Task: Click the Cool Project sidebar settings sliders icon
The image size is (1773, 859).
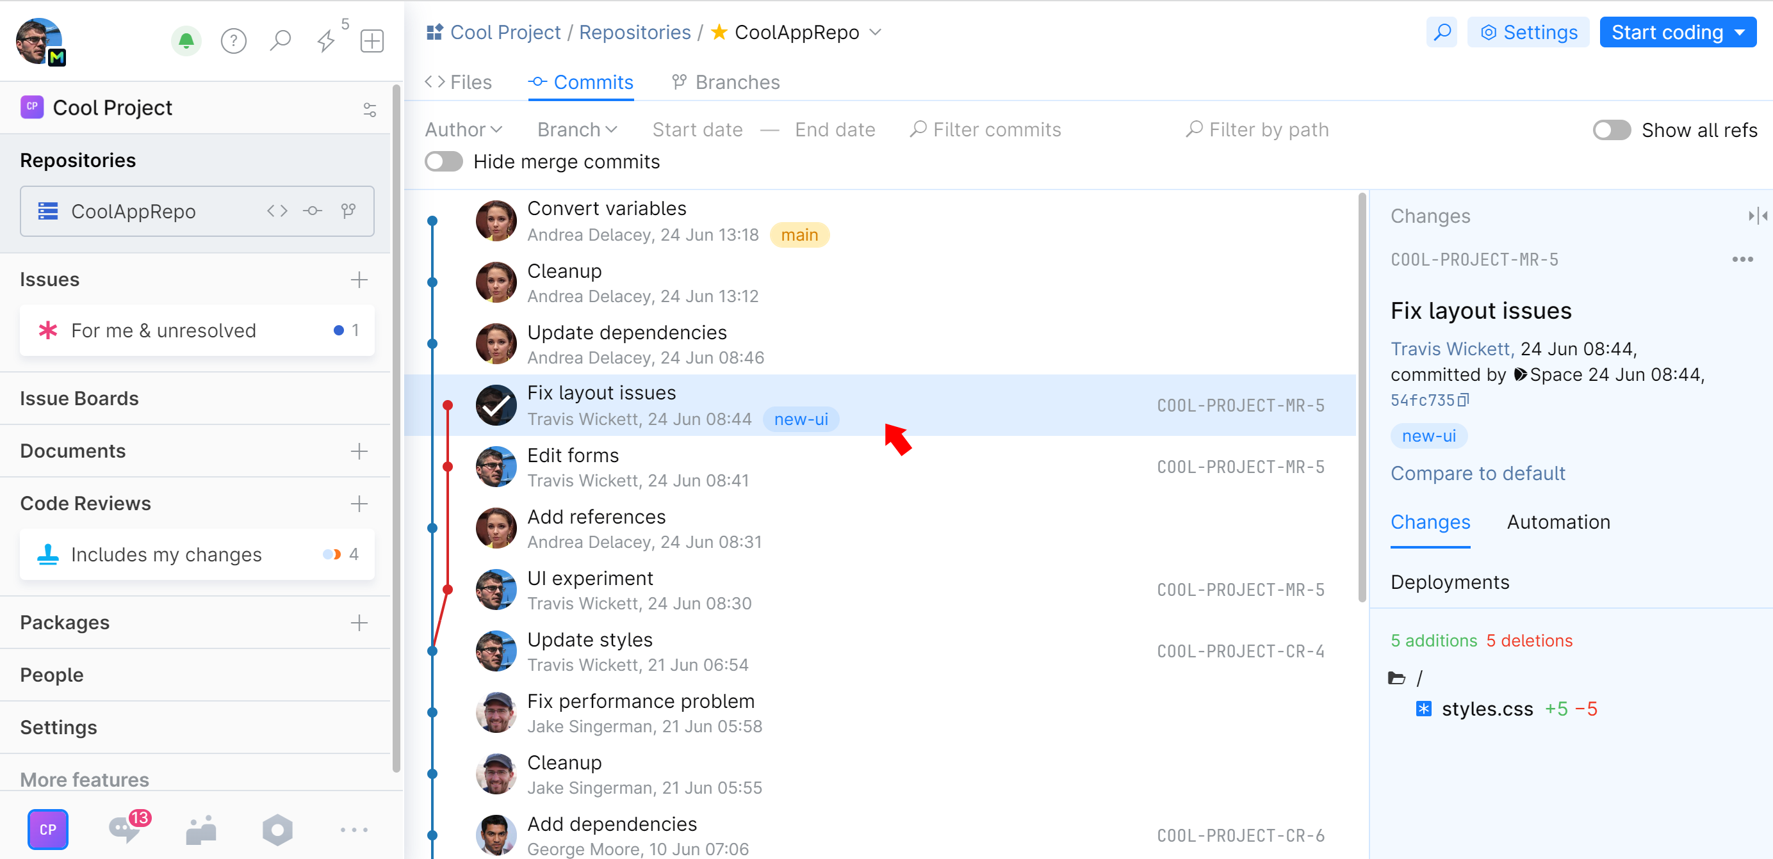Action: pos(370,109)
